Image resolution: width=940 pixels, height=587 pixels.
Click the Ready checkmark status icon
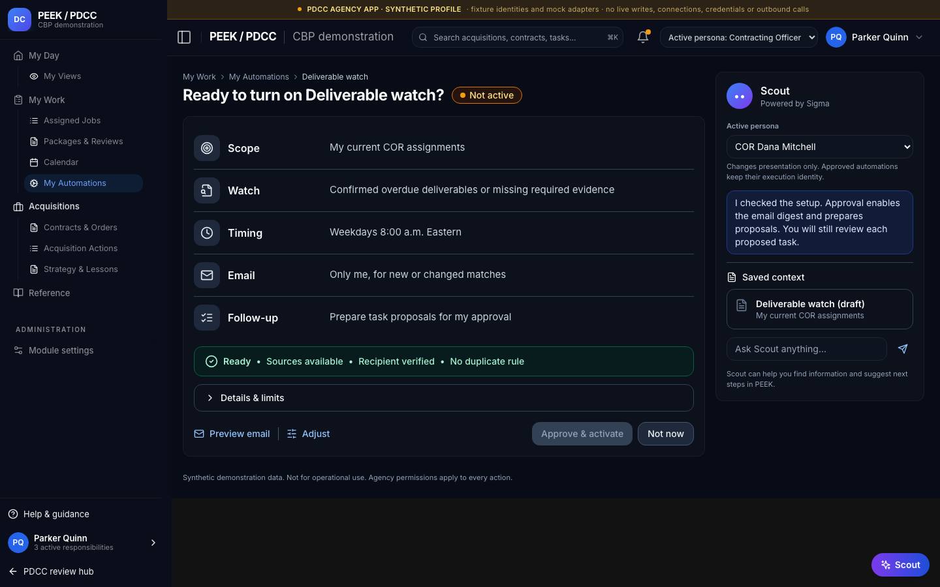[x=211, y=361]
